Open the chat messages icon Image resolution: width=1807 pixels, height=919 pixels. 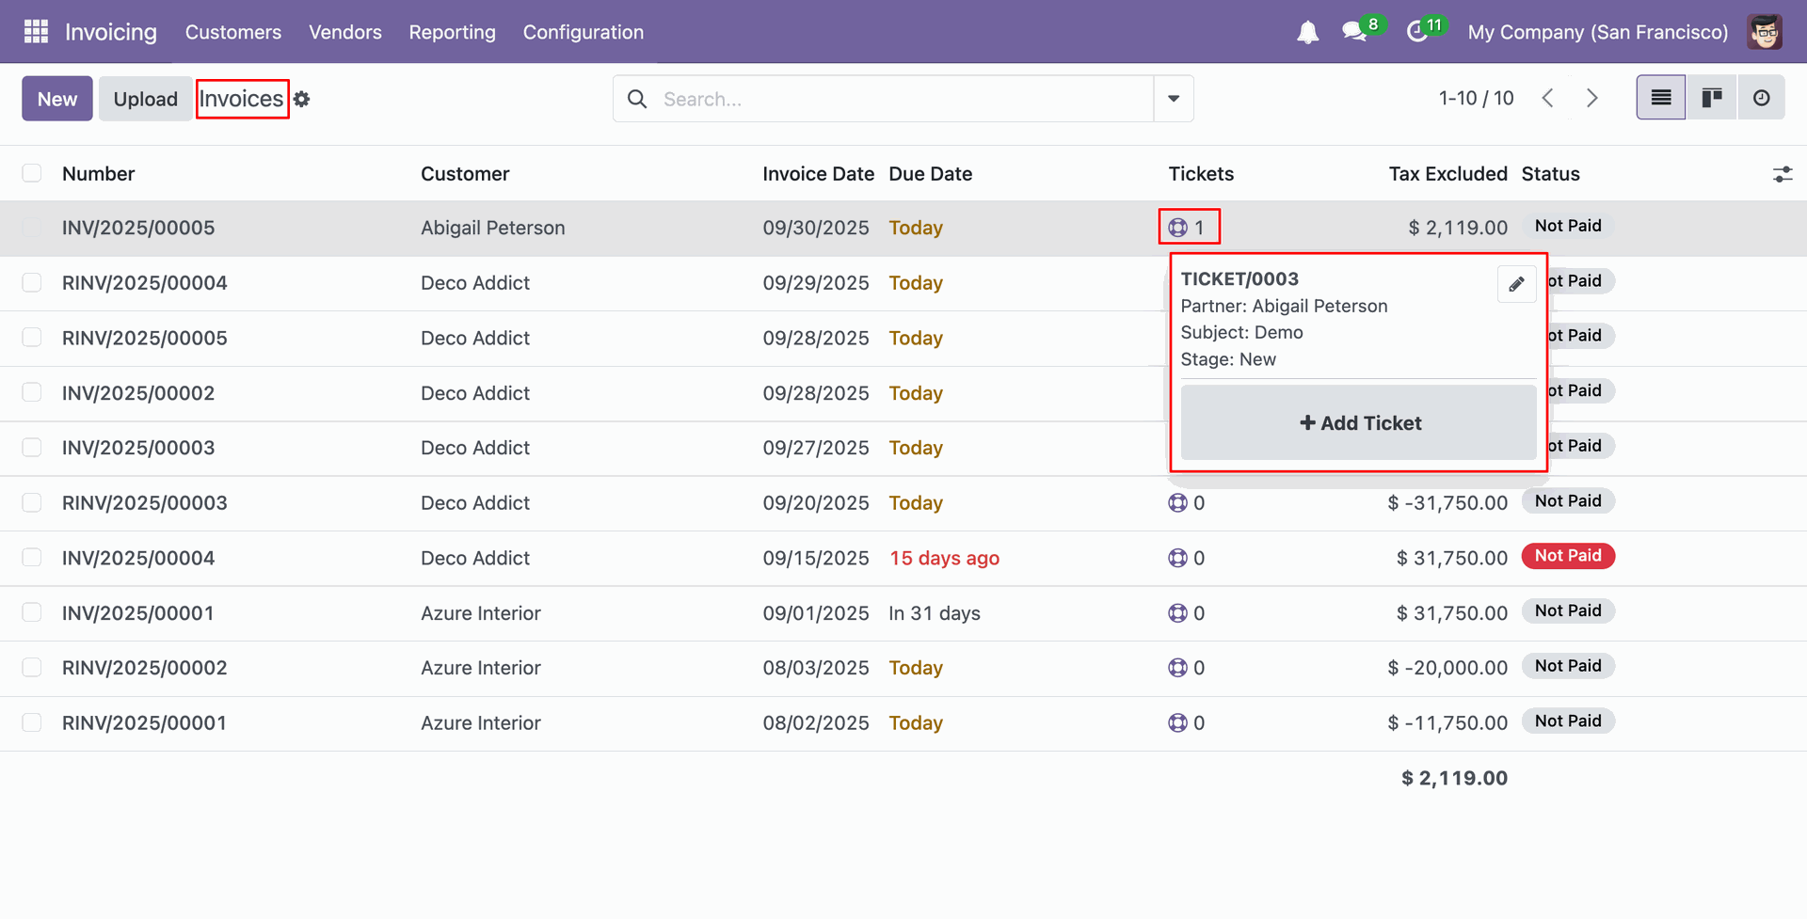click(1354, 33)
